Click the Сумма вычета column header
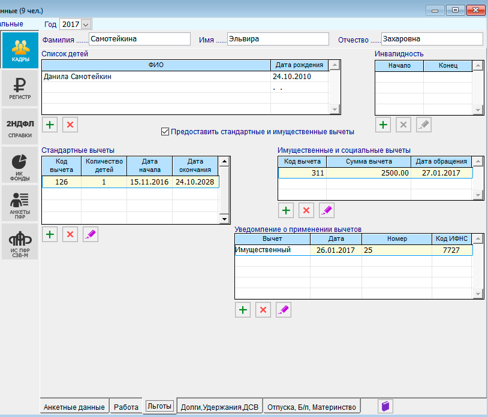The image size is (488, 417). pos(369,162)
